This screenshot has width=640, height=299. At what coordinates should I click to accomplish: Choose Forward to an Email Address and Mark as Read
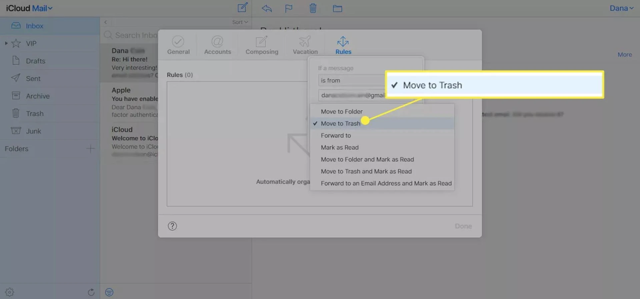382,183
